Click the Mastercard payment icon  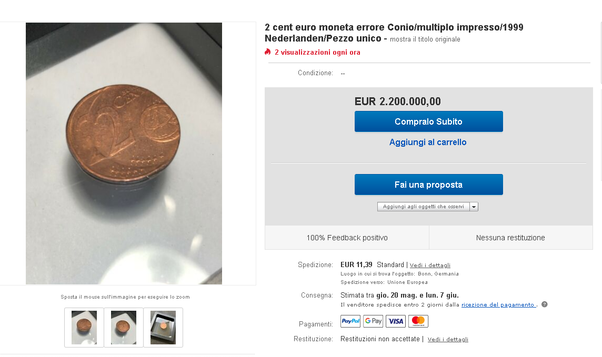418,321
